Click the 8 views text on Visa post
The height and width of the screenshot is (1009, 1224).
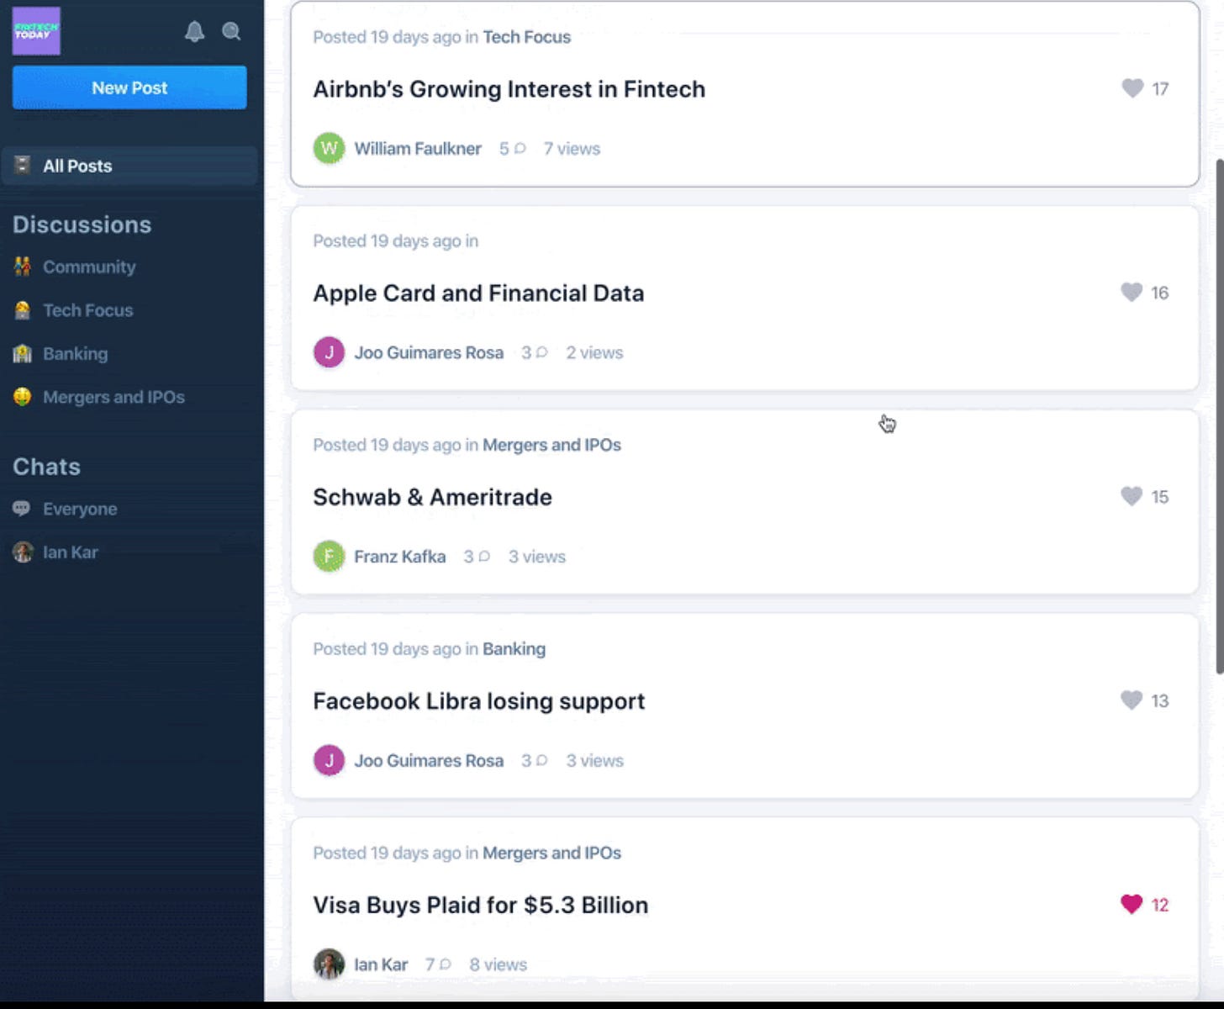click(x=499, y=964)
